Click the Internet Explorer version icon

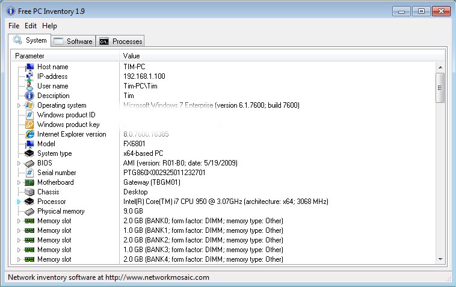click(29, 134)
